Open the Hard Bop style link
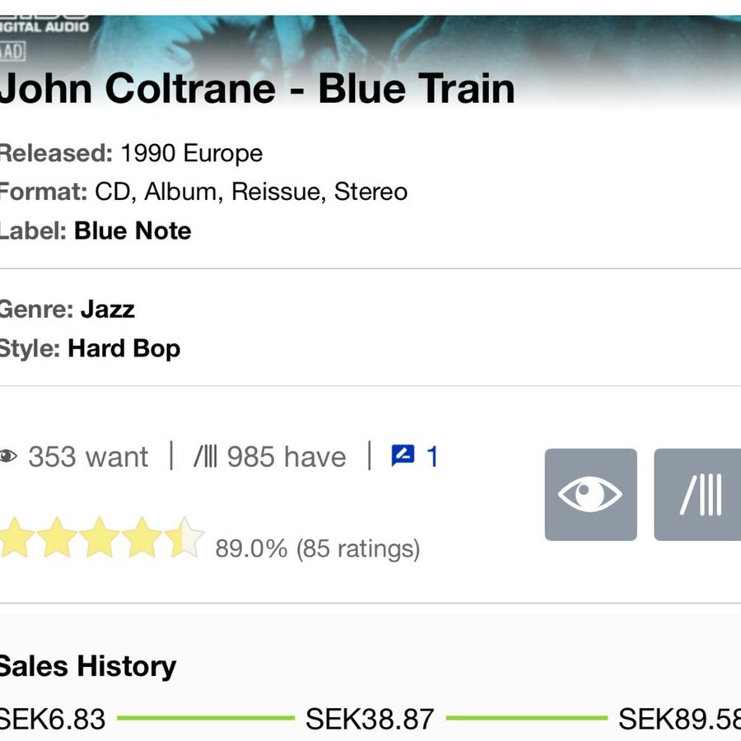Screen dimensions: 741x741 (124, 348)
